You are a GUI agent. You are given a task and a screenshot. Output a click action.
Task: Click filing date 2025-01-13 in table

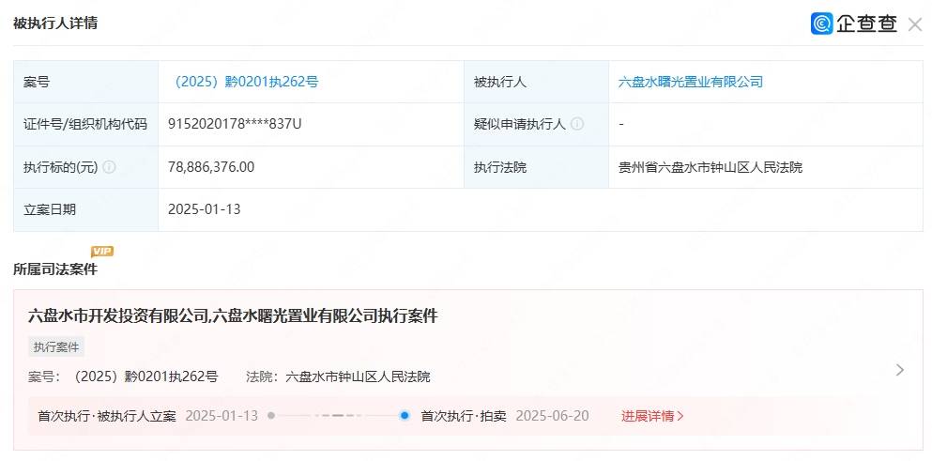coord(205,209)
